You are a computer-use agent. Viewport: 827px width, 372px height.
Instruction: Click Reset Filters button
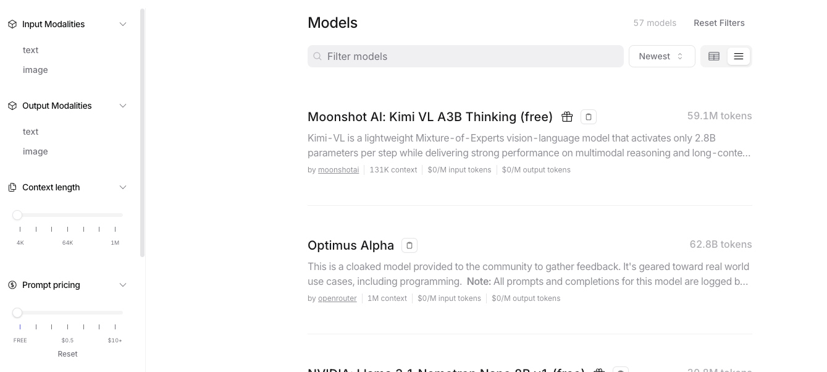coord(719,23)
